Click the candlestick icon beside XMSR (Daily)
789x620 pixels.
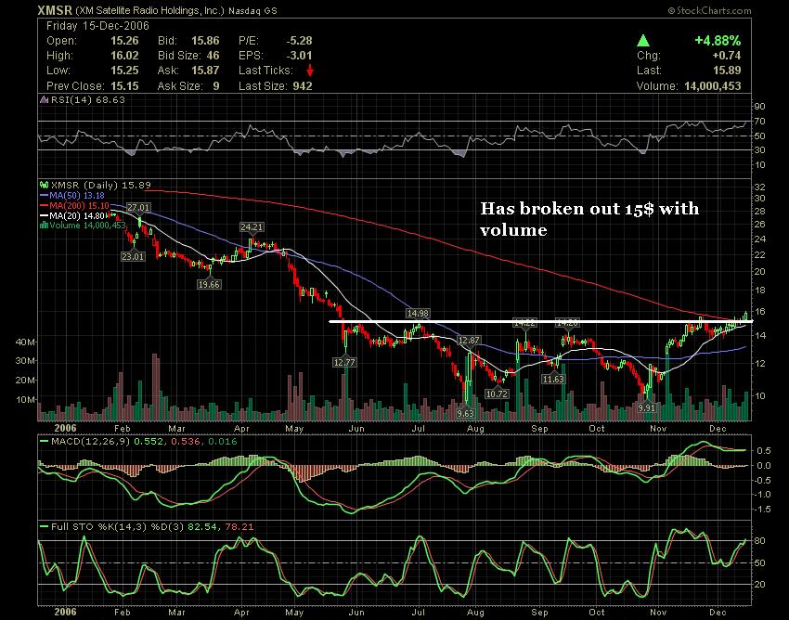tap(44, 185)
